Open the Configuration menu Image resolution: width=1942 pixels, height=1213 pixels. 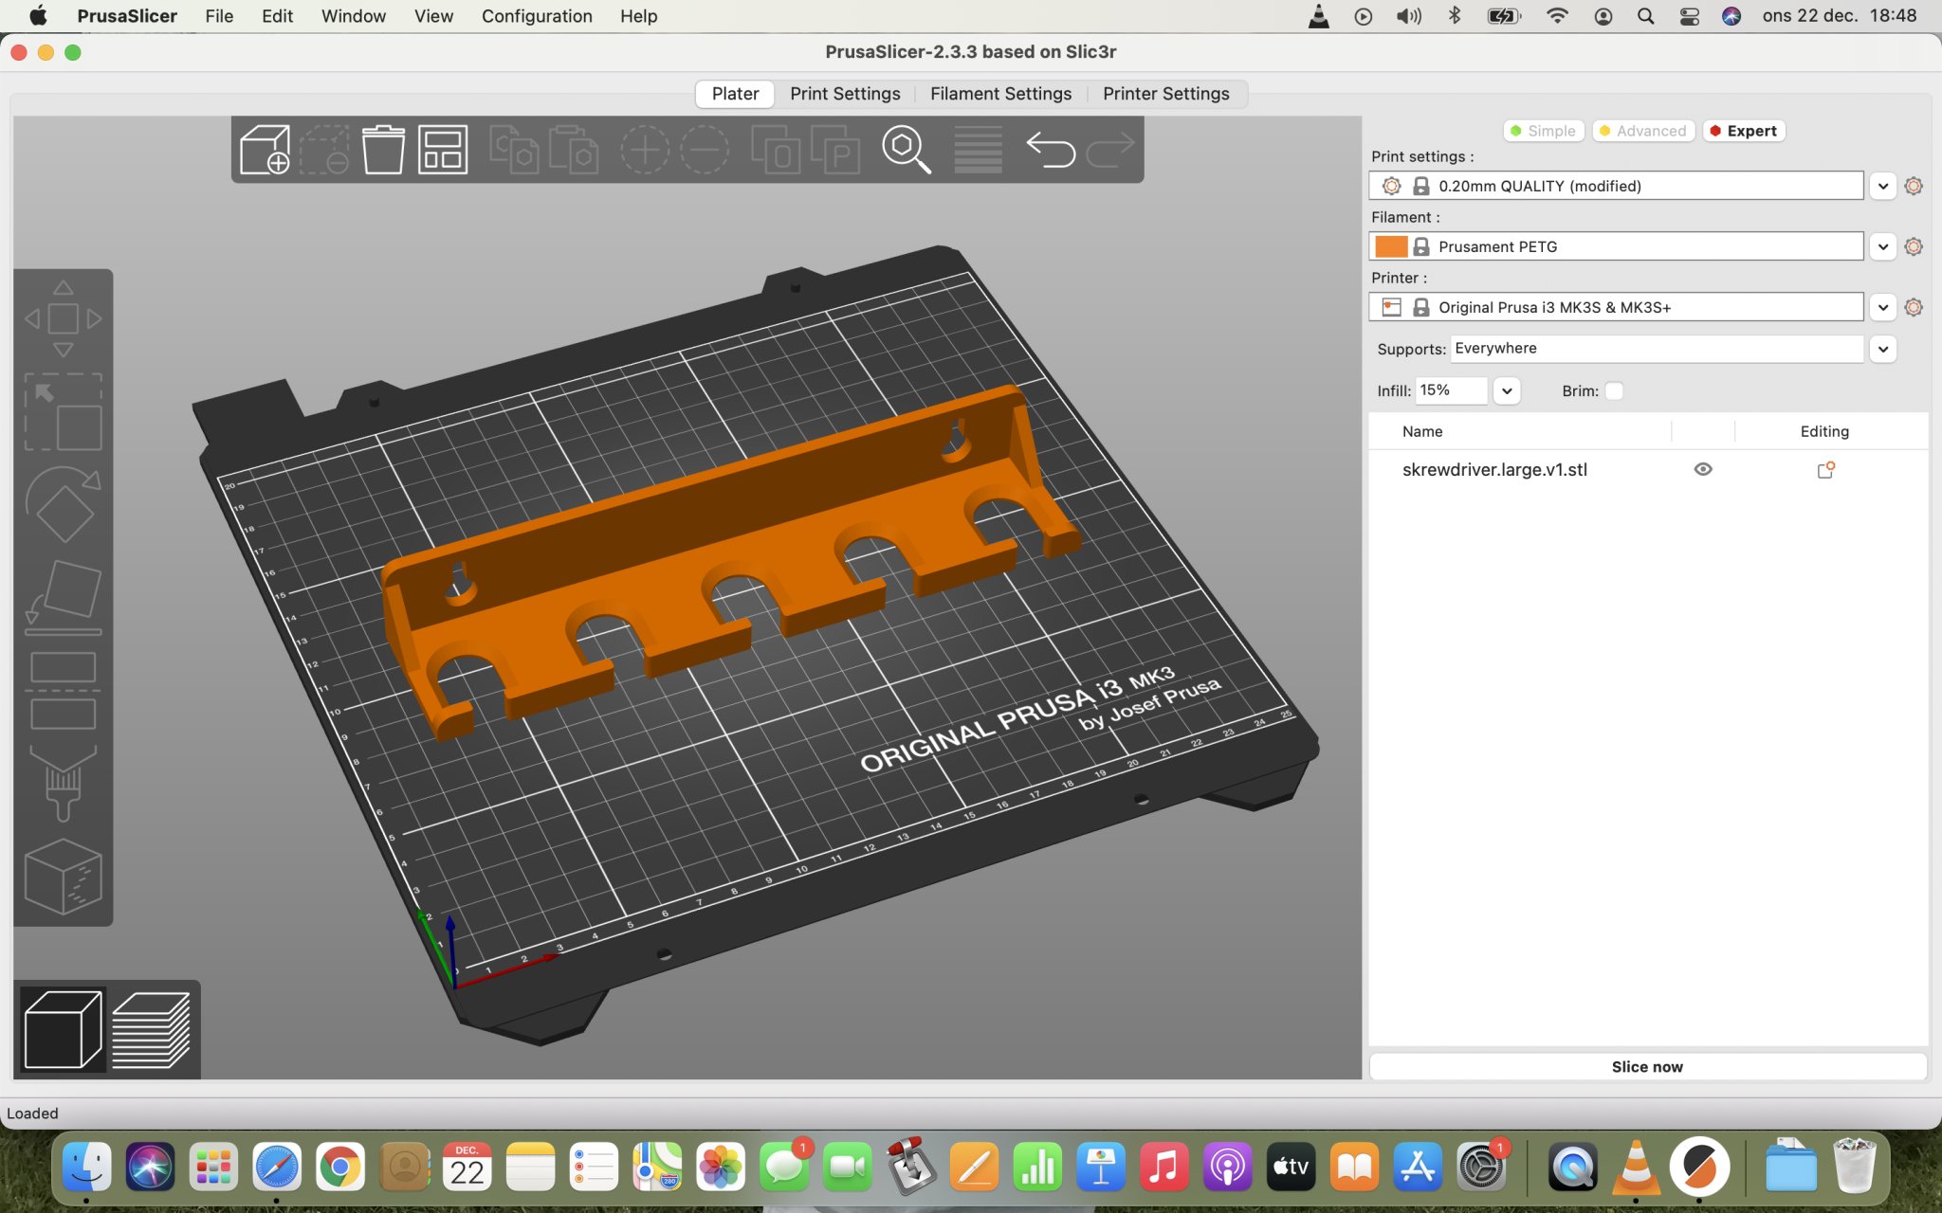pos(537,16)
